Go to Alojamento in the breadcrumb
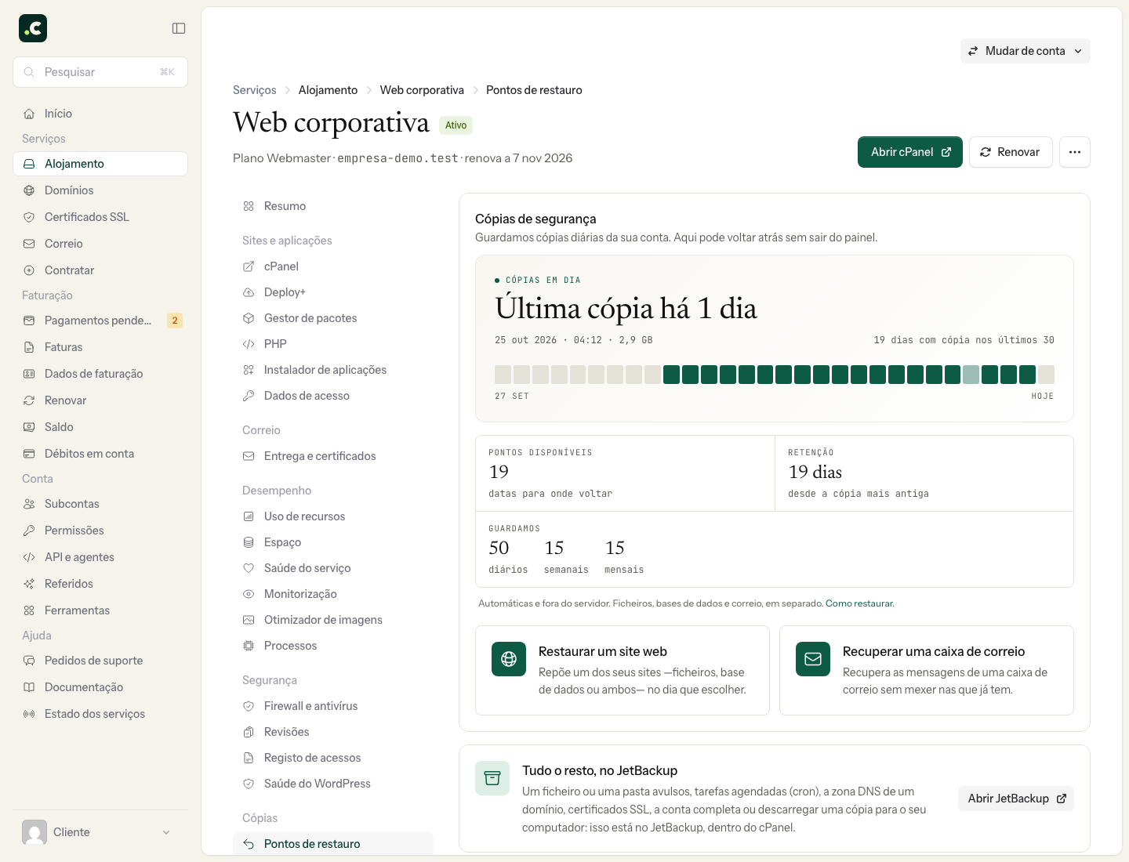1129x862 pixels. 328,90
